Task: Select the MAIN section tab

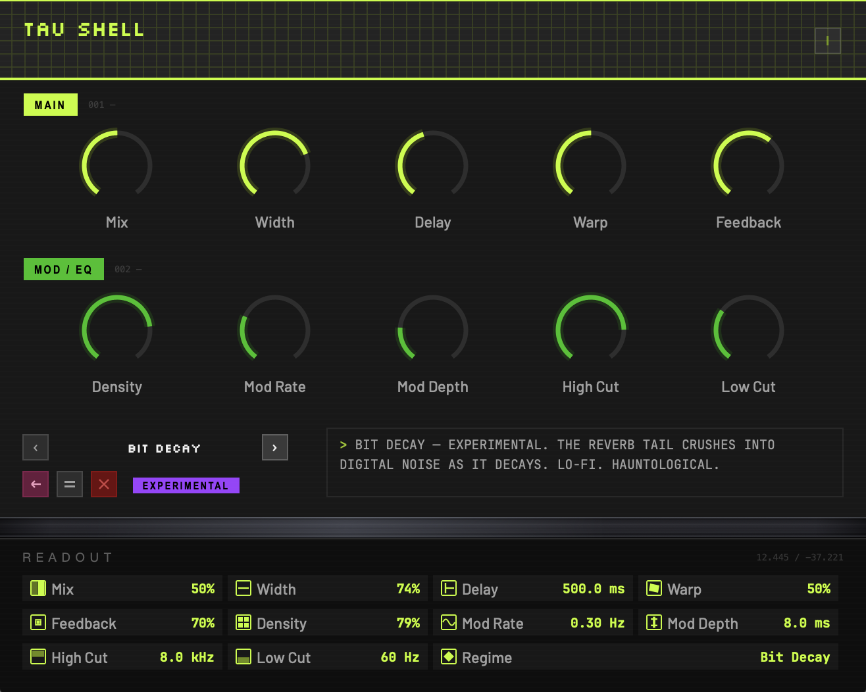Action: 51,105
